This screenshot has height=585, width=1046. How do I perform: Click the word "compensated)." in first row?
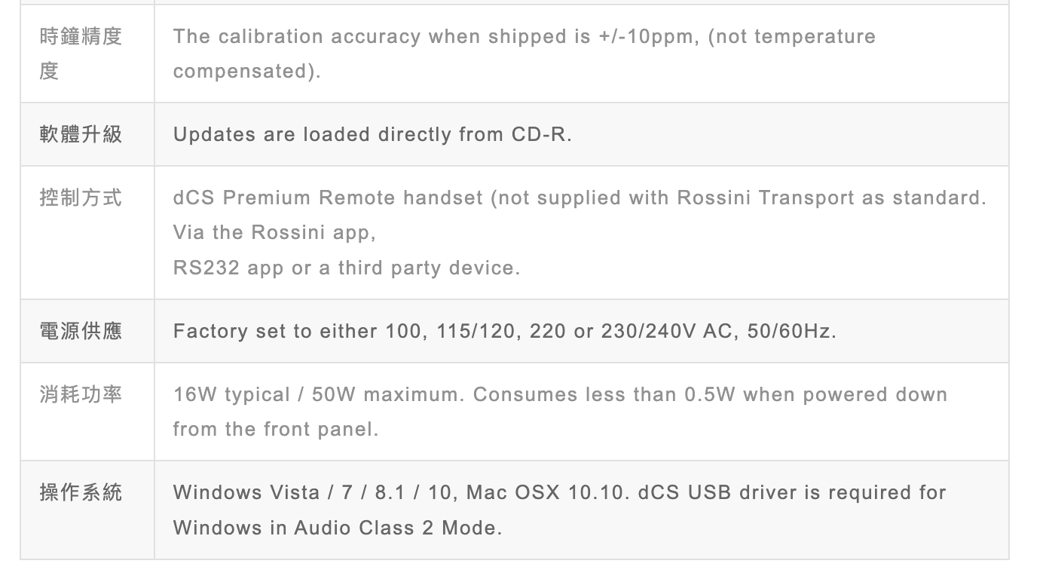coord(247,72)
